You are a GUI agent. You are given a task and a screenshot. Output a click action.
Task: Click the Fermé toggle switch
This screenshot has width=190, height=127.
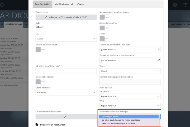pyautogui.click(x=104, y=39)
